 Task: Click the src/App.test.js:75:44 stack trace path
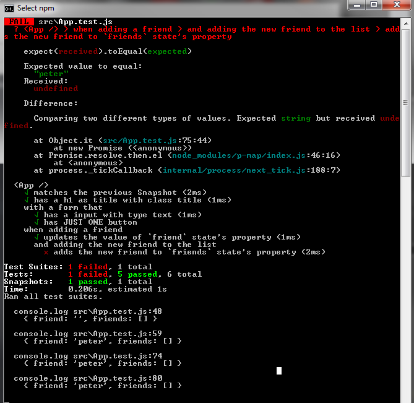click(x=157, y=141)
